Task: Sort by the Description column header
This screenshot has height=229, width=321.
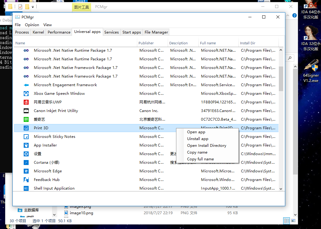Action: pyautogui.click(x=183, y=43)
